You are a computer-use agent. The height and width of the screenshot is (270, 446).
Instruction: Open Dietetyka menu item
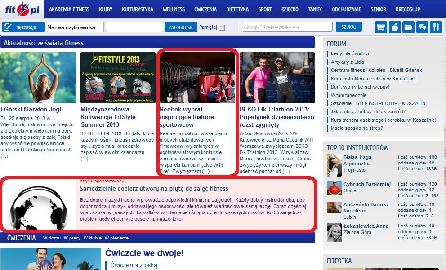tap(237, 9)
